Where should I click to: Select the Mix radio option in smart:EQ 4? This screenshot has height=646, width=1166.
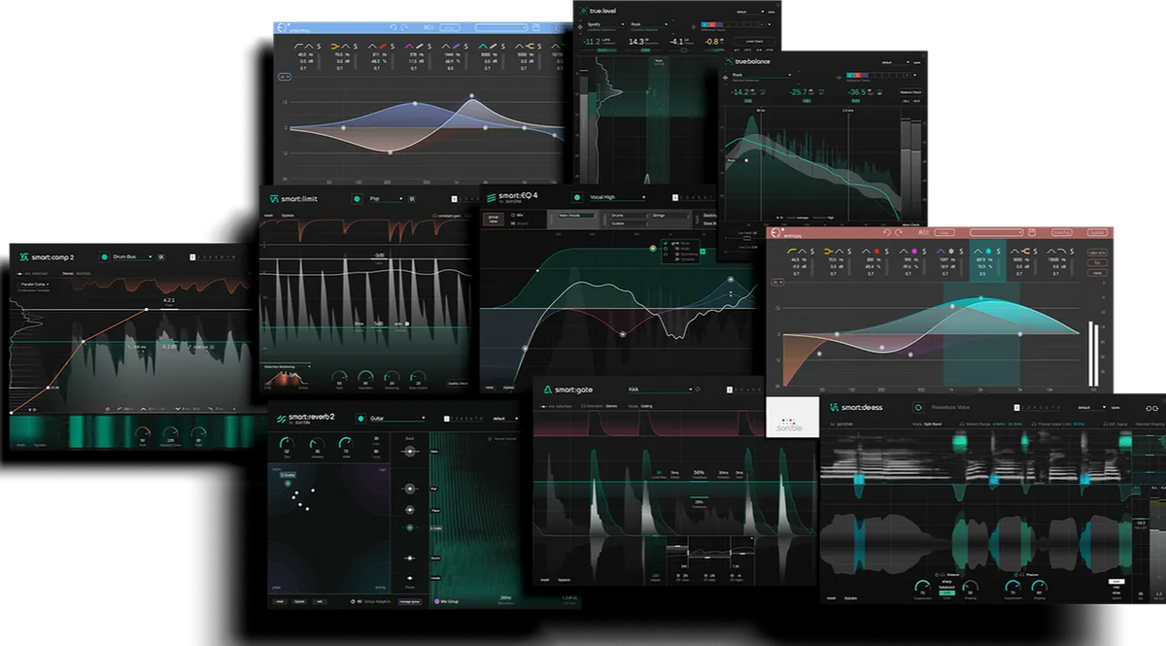tap(513, 215)
